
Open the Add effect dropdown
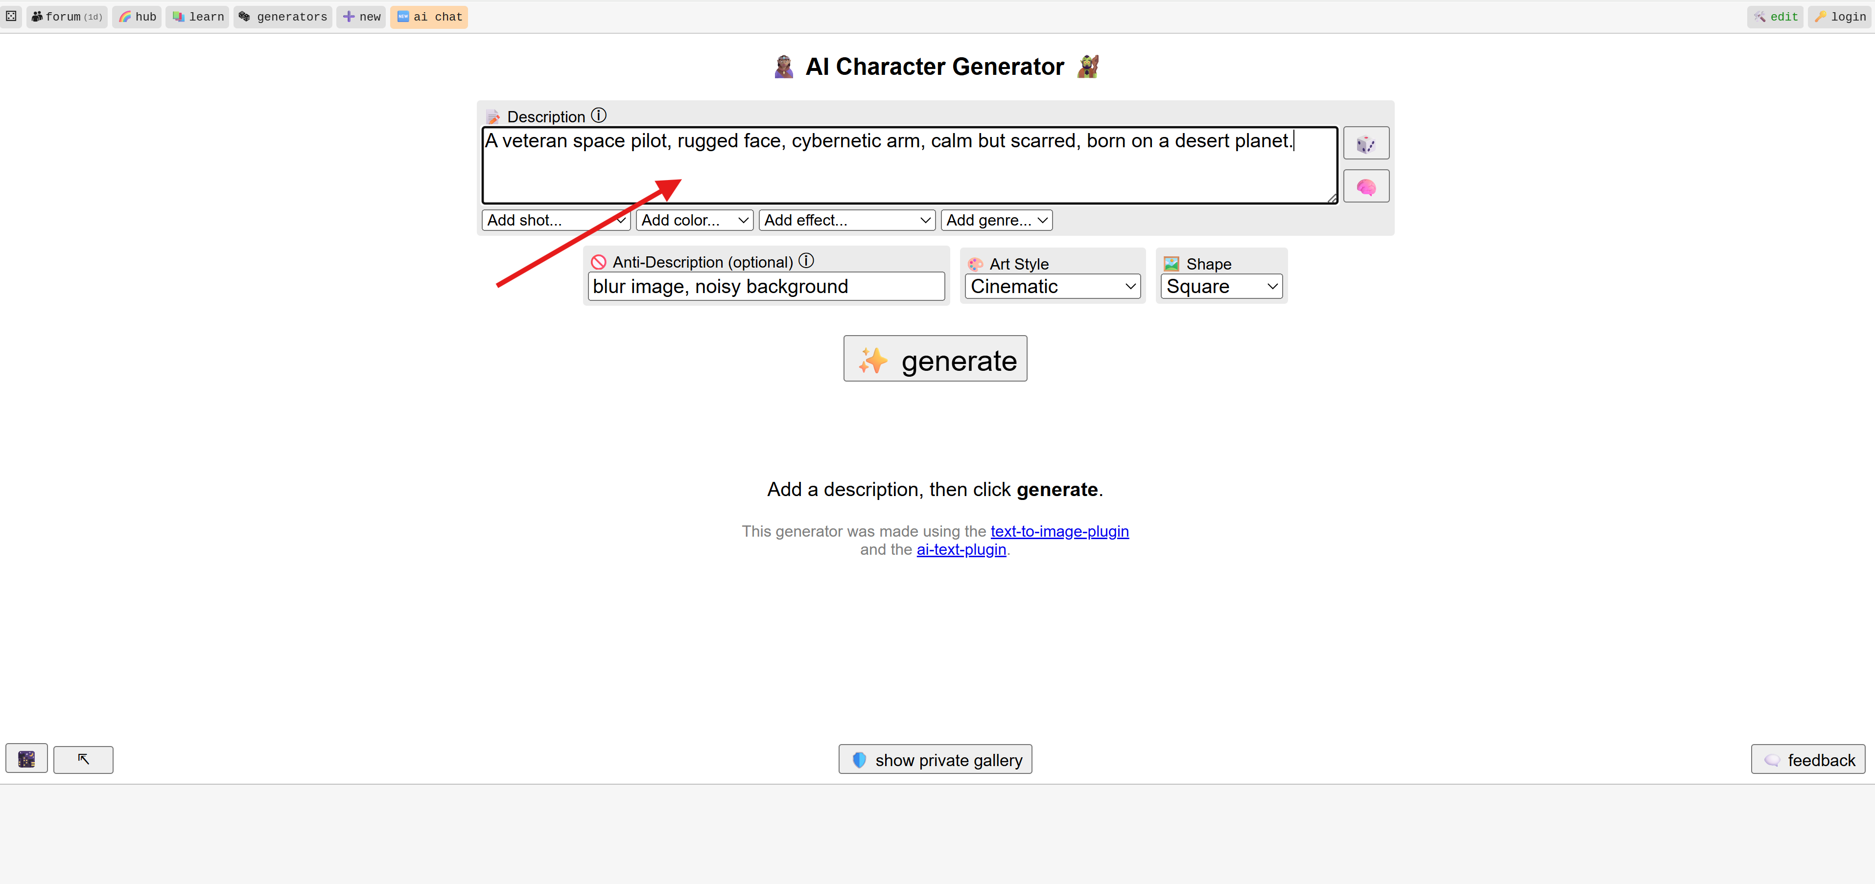pos(846,220)
